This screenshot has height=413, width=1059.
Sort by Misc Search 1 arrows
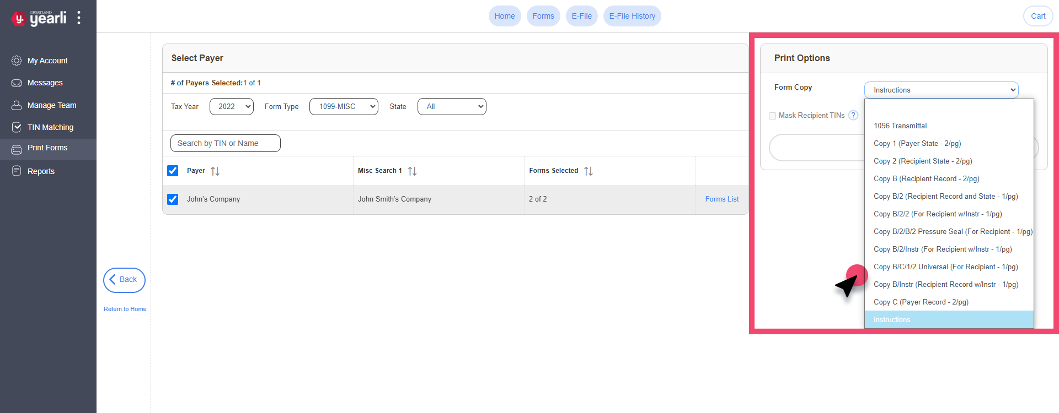pos(412,171)
